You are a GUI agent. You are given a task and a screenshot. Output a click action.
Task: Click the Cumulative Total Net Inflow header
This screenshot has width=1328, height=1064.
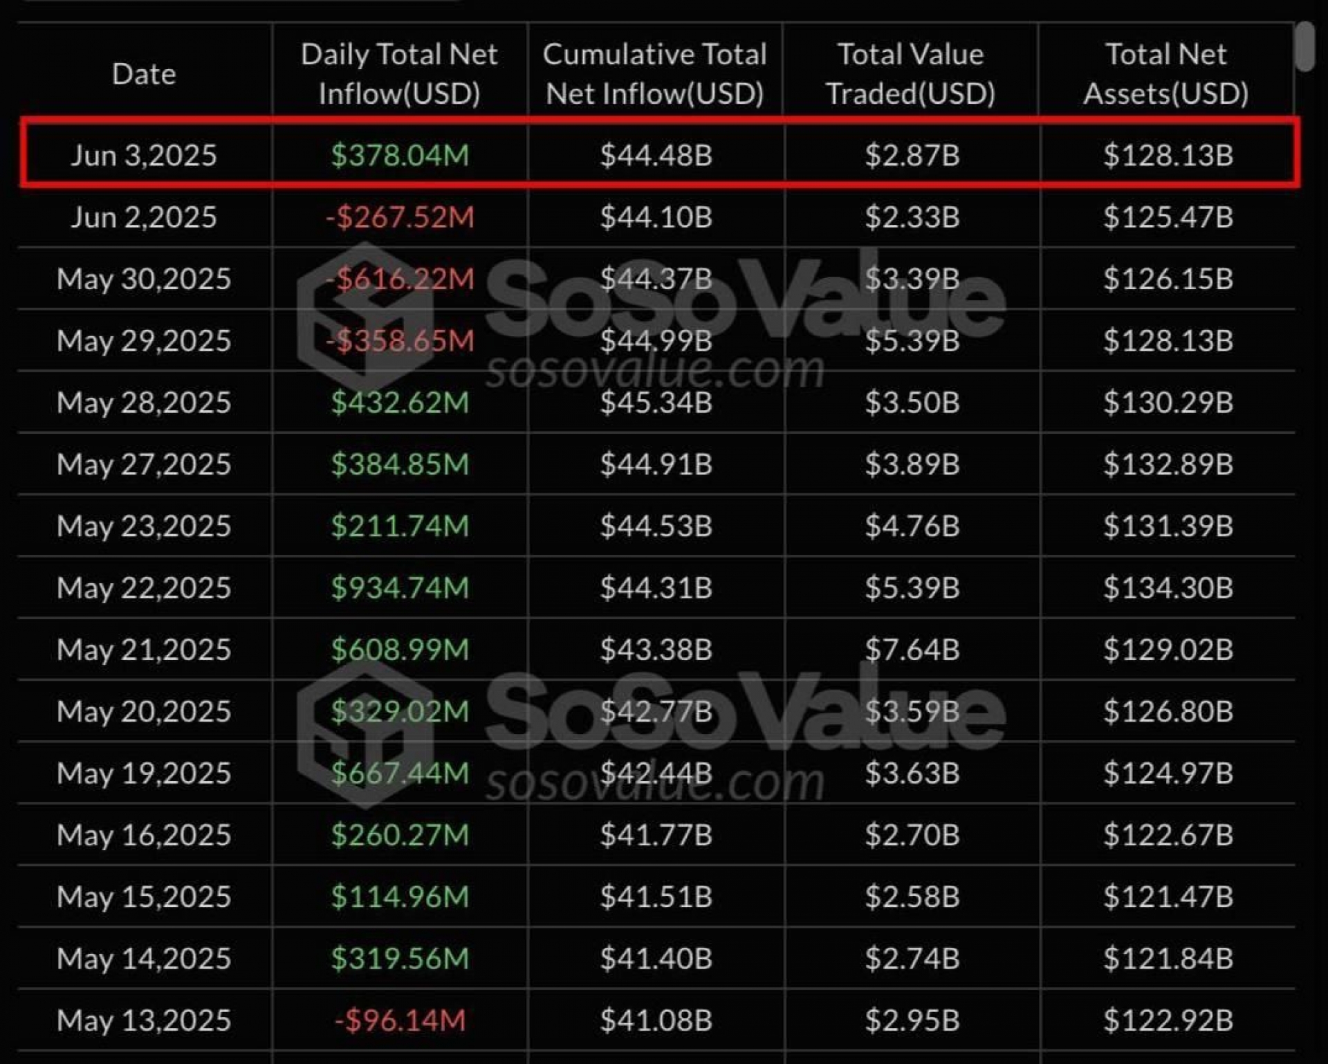(x=654, y=73)
